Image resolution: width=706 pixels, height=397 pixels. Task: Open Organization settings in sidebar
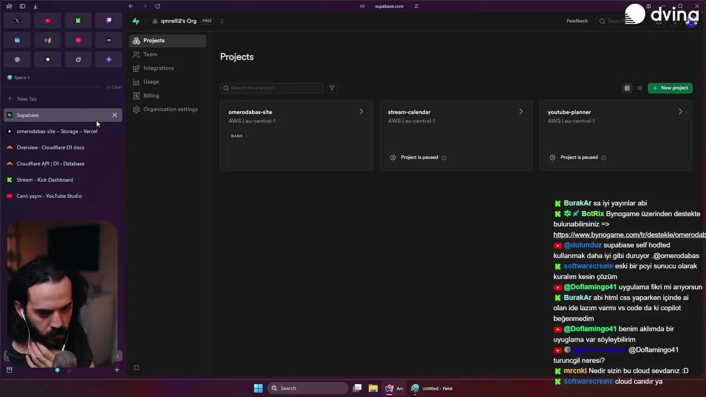point(168,109)
